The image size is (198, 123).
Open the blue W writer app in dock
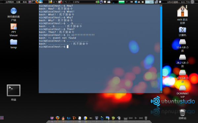(x=69, y=118)
